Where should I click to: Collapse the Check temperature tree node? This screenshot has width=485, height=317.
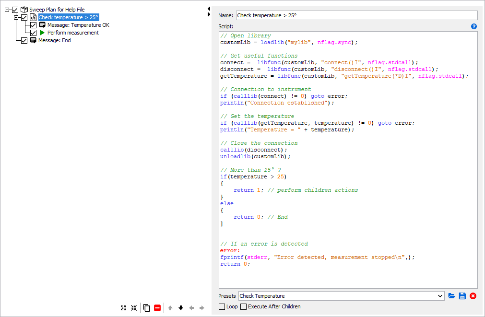click(x=16, y=18)
